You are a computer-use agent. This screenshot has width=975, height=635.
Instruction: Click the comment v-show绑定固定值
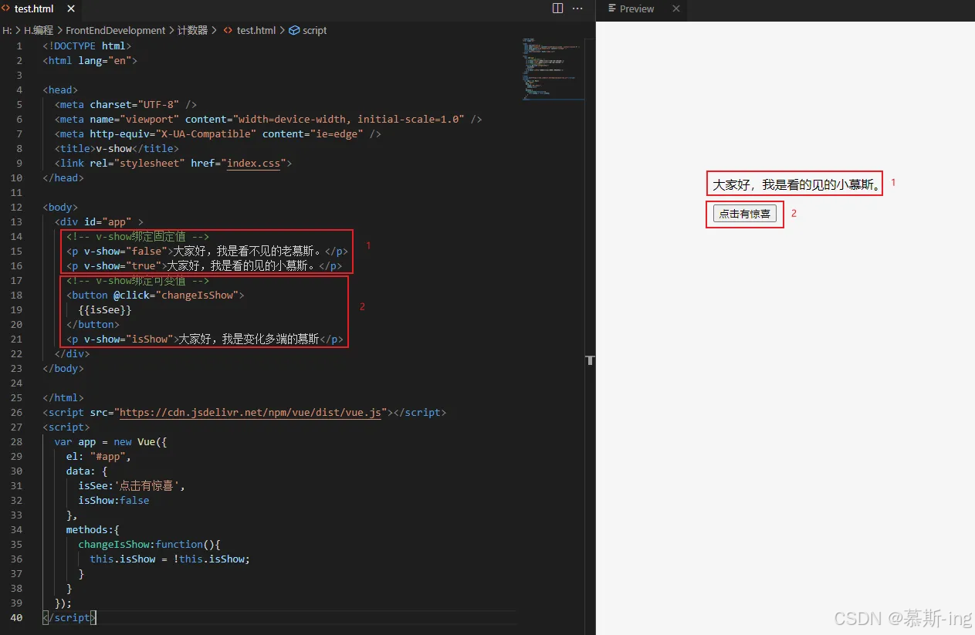point(137,237)
